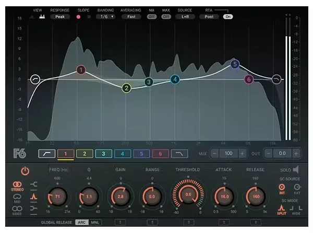
Task: Switch to band 4 tab
Action: (x=123, y=154)
